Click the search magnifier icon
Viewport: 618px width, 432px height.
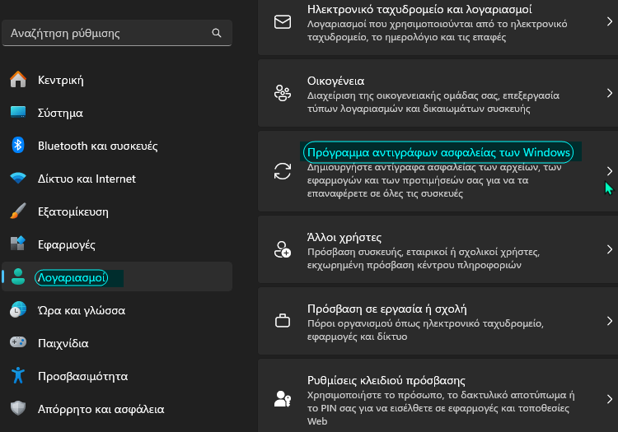pyautogui.click(x=217, y=33)
